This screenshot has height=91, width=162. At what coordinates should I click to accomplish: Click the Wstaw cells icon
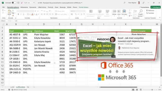tap(114, 11)
